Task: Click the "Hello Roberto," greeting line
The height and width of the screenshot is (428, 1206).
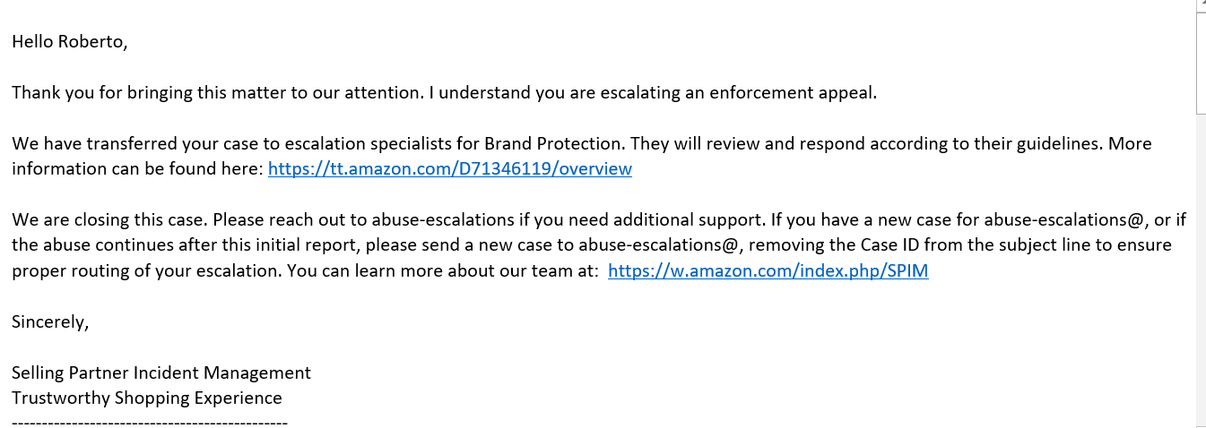Action: click(x=70, y=42)
